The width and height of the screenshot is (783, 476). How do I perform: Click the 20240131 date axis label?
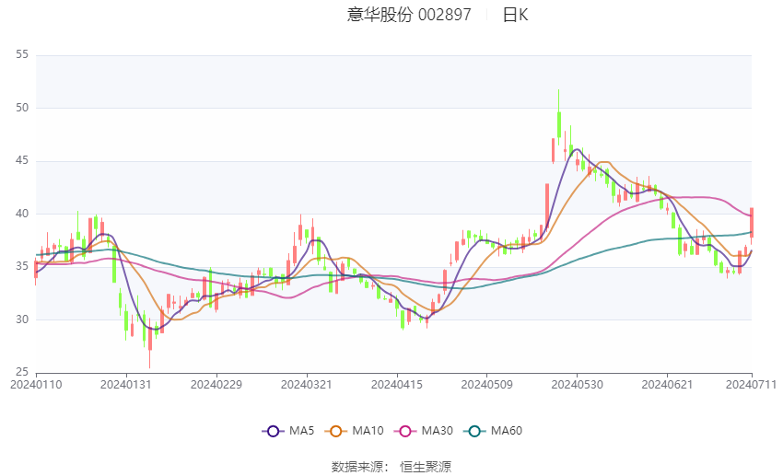click(126, 385)
